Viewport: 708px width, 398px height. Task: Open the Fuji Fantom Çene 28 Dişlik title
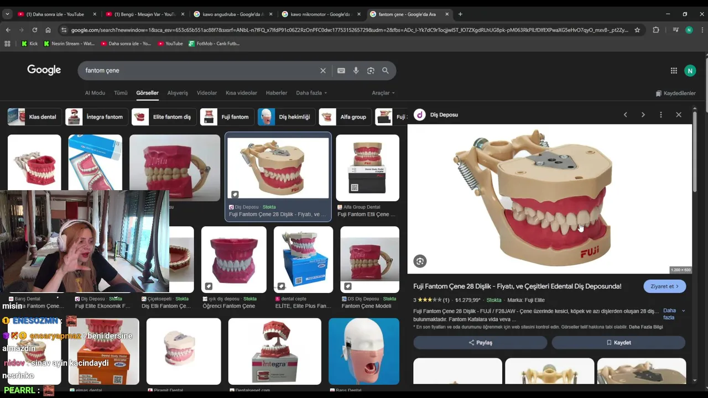pos(517,286)
